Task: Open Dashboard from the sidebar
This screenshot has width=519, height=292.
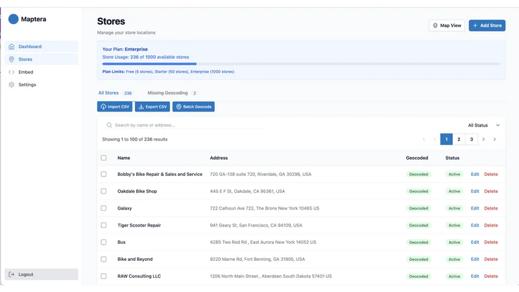Action: [42, 46]
